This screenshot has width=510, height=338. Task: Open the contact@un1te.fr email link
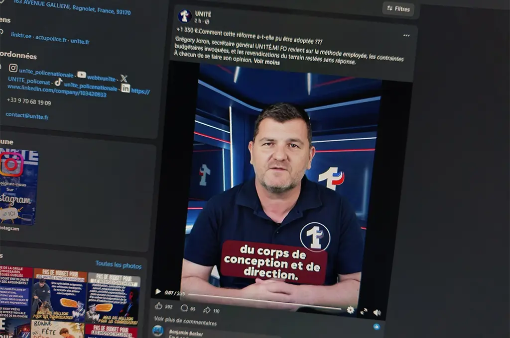click(x=27, y=116)
